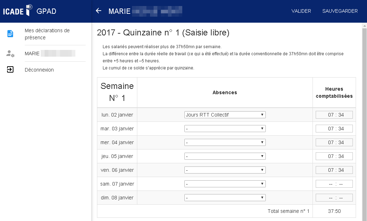
Task: Click hours field for mar. 03 janvier
Action: pos(334,129)
